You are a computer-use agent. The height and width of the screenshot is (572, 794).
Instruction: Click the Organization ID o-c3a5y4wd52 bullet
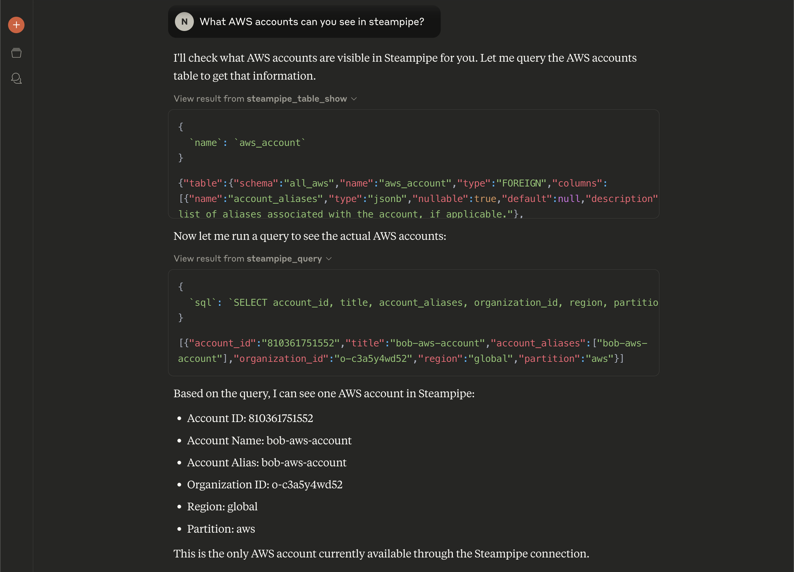(265, 485)
